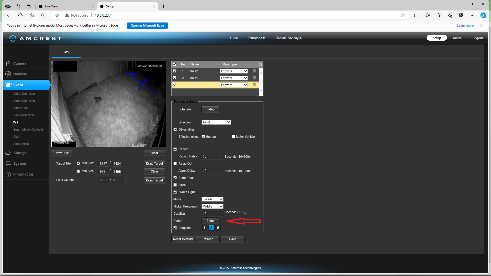Uncheck the Human effective object
The height and width of the screenshot is (276, 491).
click(x=203, y=137)
